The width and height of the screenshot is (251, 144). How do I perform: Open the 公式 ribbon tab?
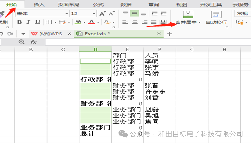click(98, 4)
